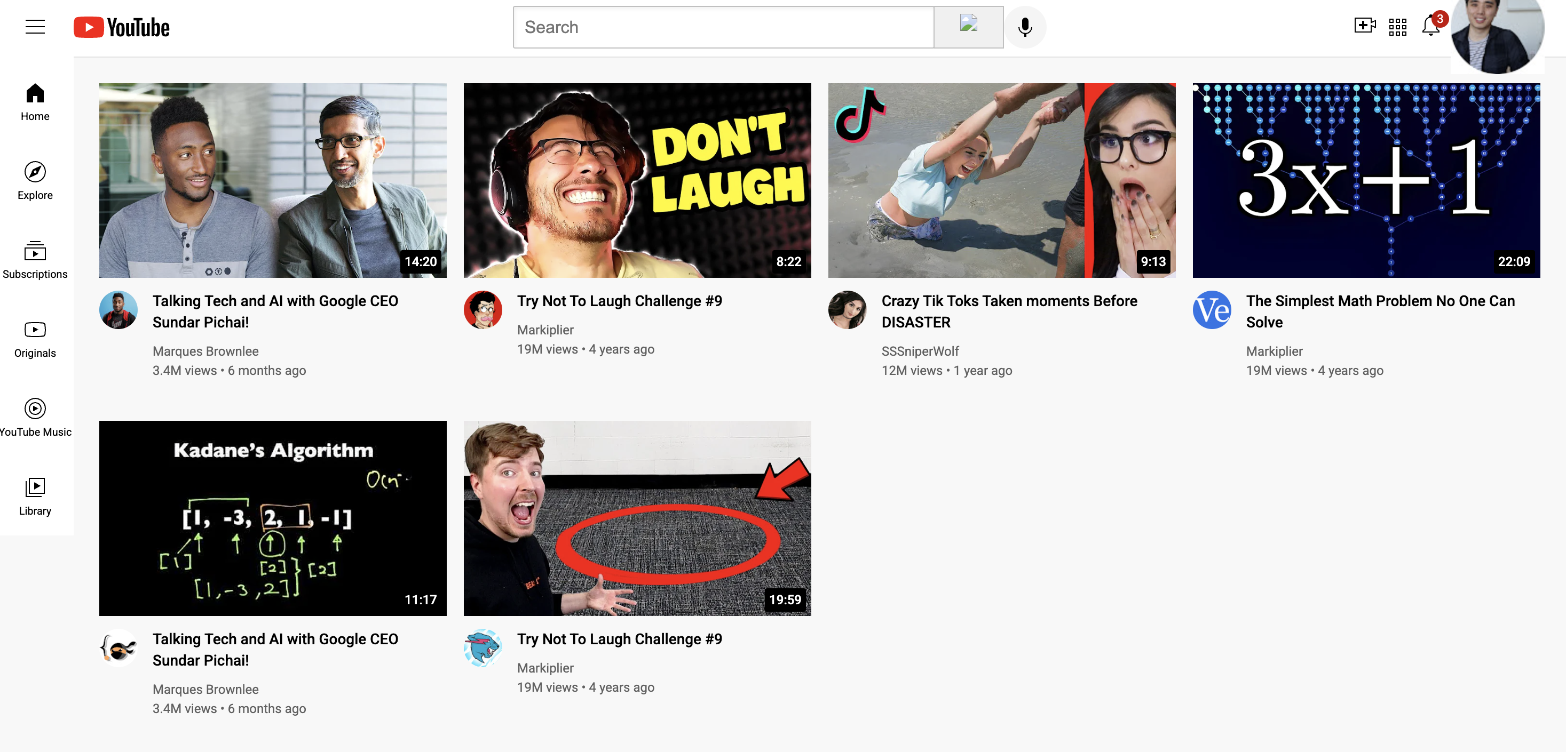Click the 19:59 duration badge
The image size is (1566, 752).
tap(785, 599)
